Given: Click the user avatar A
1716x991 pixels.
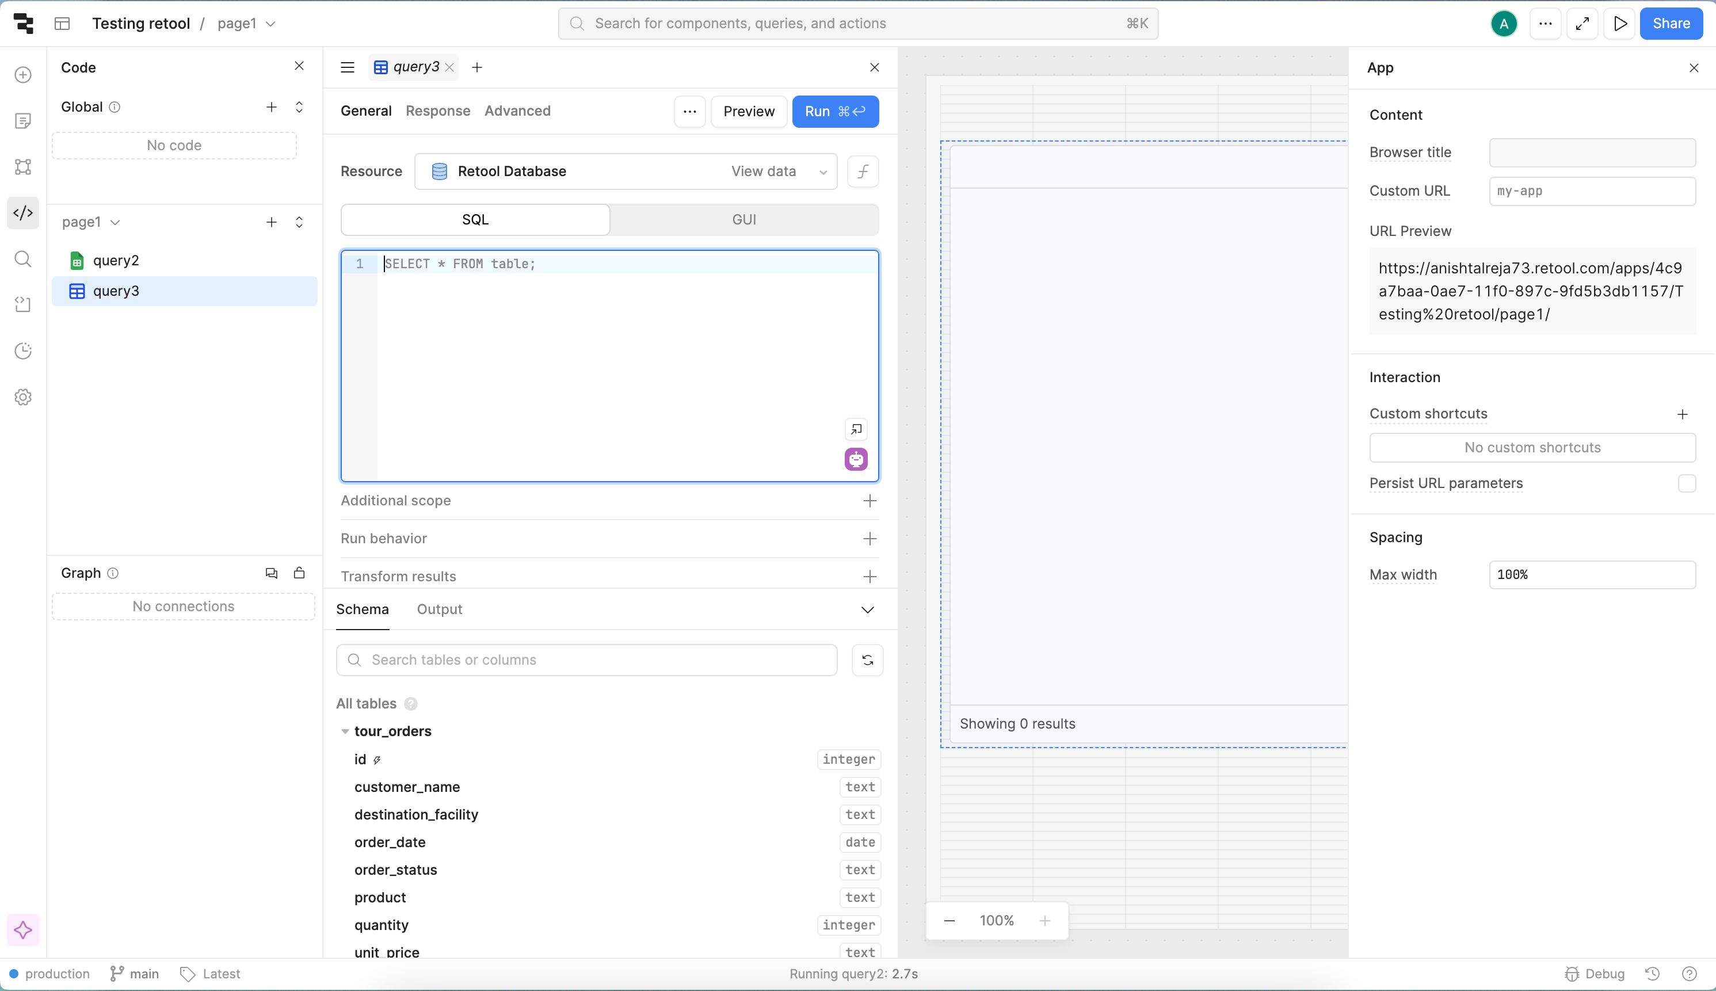Looking at the screenshot, I should (x=1504, y=24).
